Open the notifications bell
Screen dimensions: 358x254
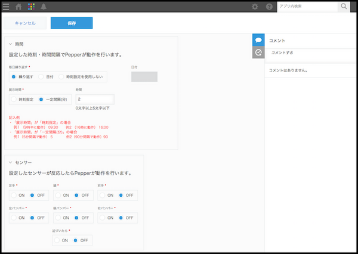[x=44, y=7]
